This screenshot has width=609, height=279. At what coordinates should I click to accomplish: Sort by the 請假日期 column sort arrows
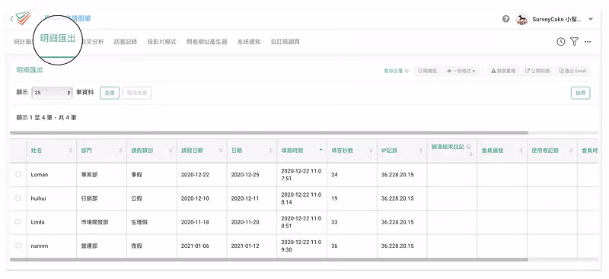221,151
